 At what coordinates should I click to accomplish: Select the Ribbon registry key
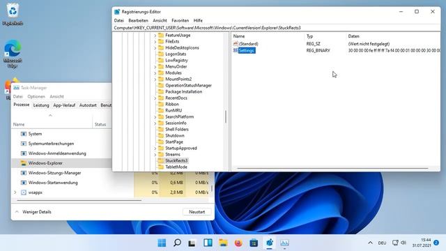(x=172, y=104)
